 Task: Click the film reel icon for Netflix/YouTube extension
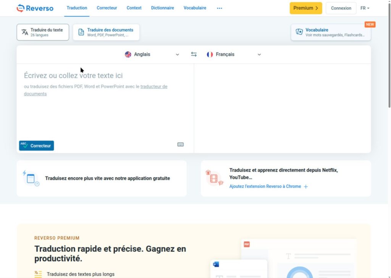[x=214, y=178]
